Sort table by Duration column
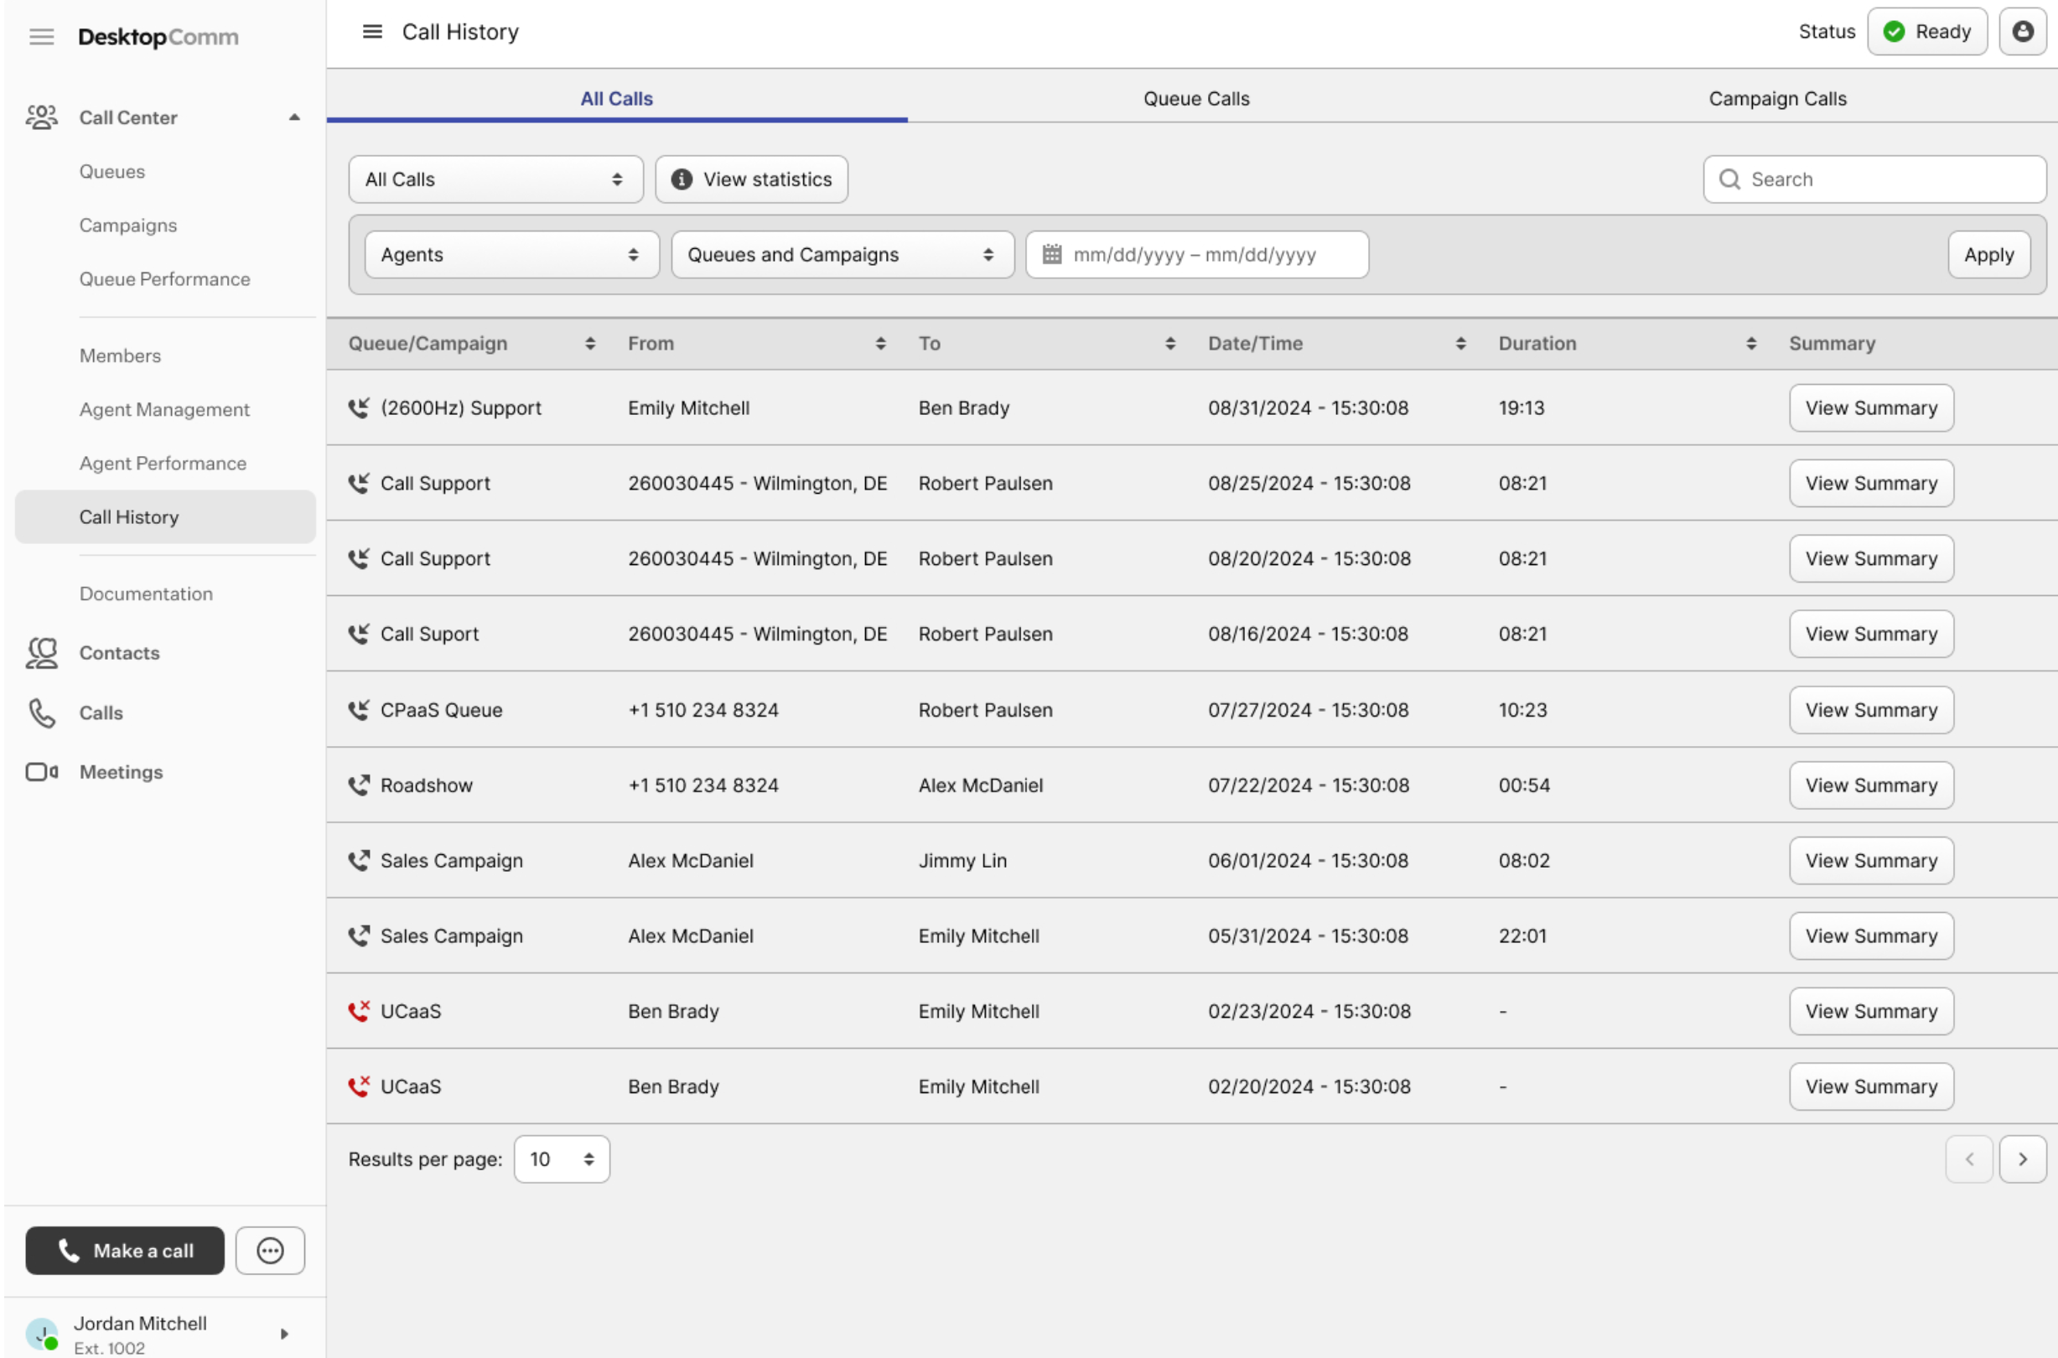This screenshot has height=1358, width=2058. pyautogui.click(x=1750, y=344)
